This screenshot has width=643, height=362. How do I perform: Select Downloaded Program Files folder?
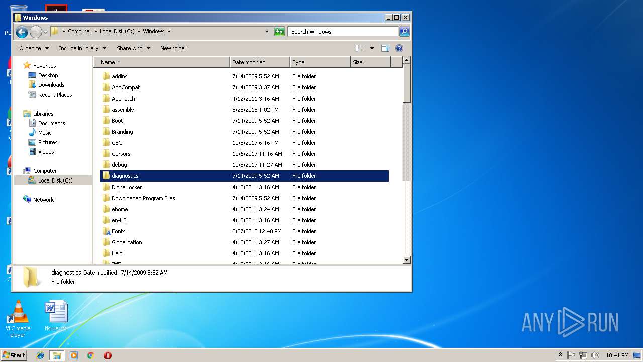tap(143, 198)
